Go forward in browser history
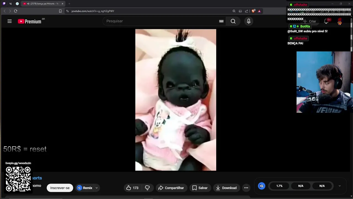 tap(10, 11)
